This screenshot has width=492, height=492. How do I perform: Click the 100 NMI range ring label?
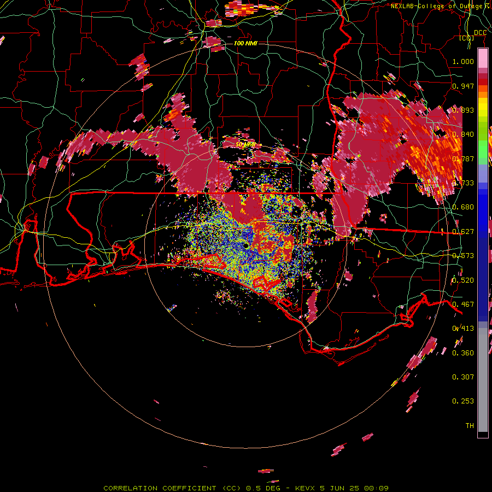(245, 43)
